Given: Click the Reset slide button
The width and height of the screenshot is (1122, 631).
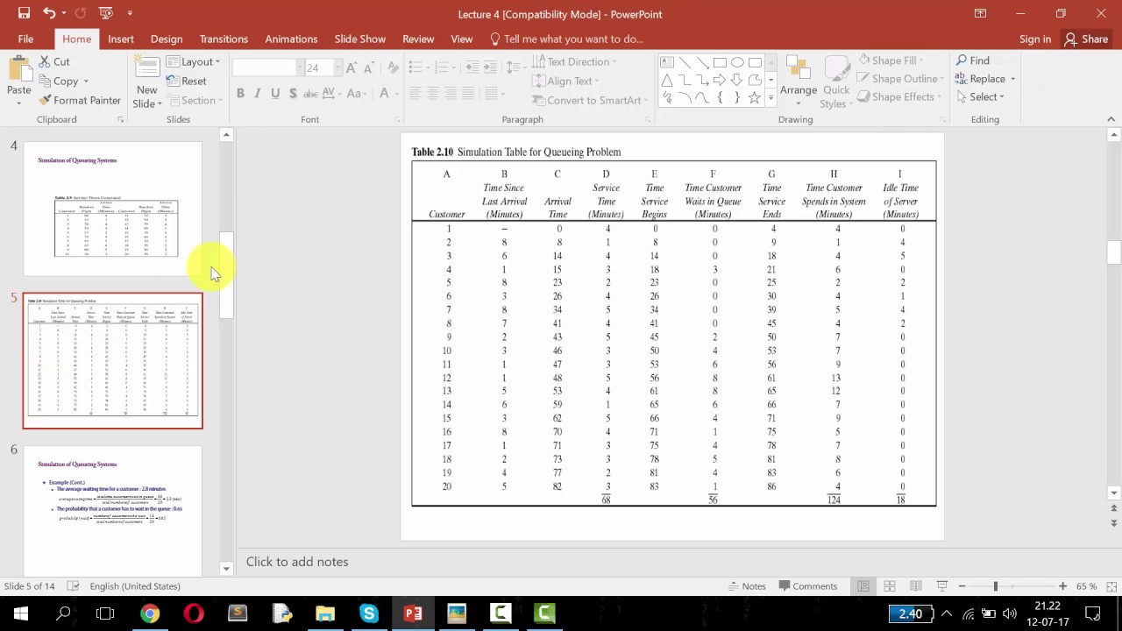Looking at the screenshot, I should tap(186, 81).
